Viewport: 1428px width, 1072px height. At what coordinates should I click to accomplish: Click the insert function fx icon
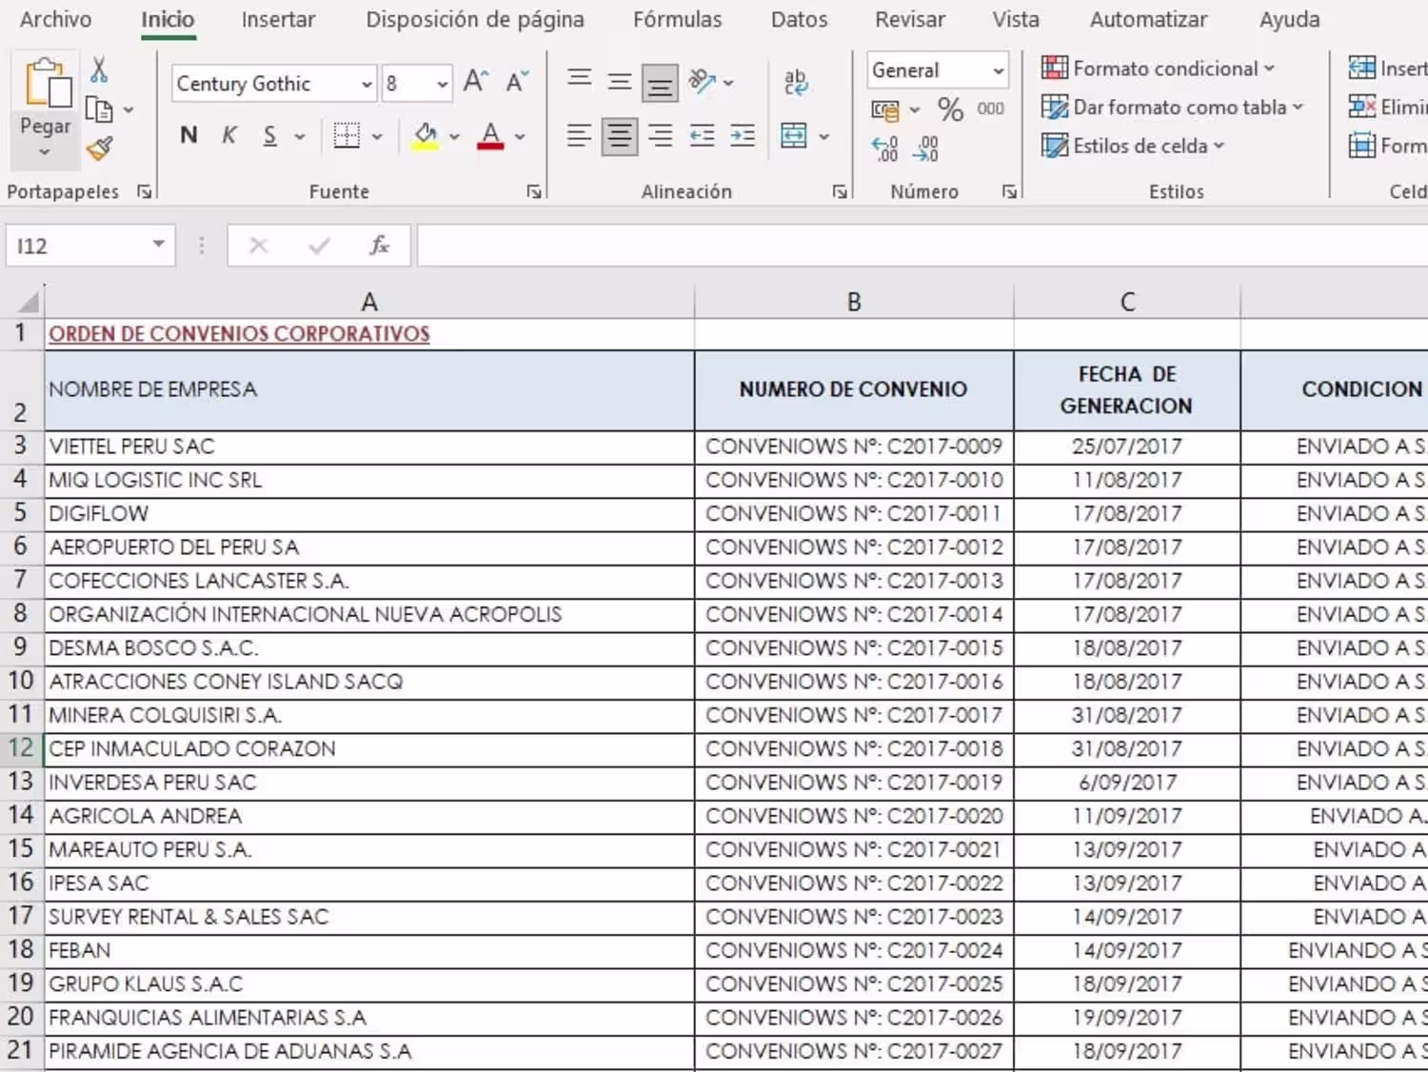pos(379,246)
